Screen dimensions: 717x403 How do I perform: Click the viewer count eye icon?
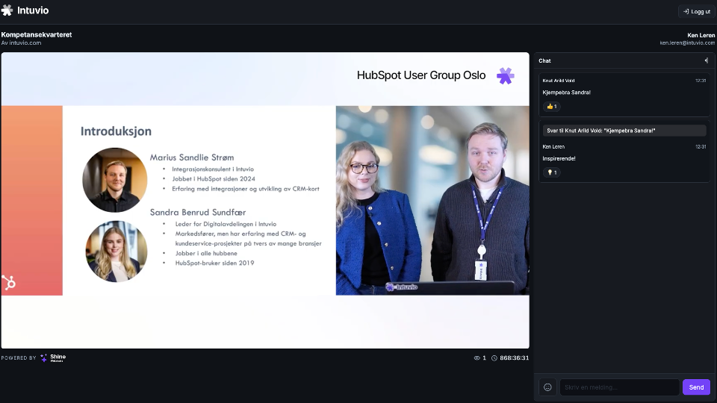coord(477,358)
